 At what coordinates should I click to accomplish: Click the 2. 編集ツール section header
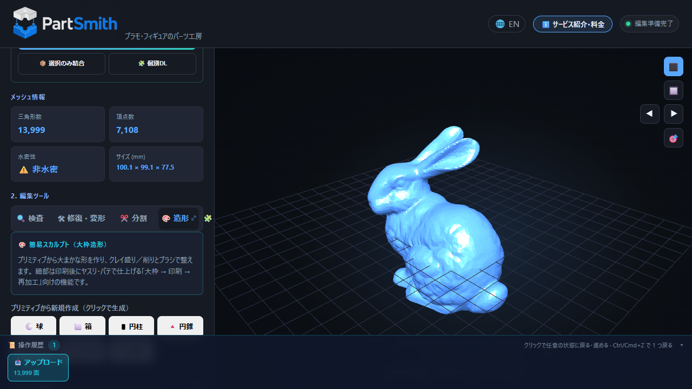(30, 196)
